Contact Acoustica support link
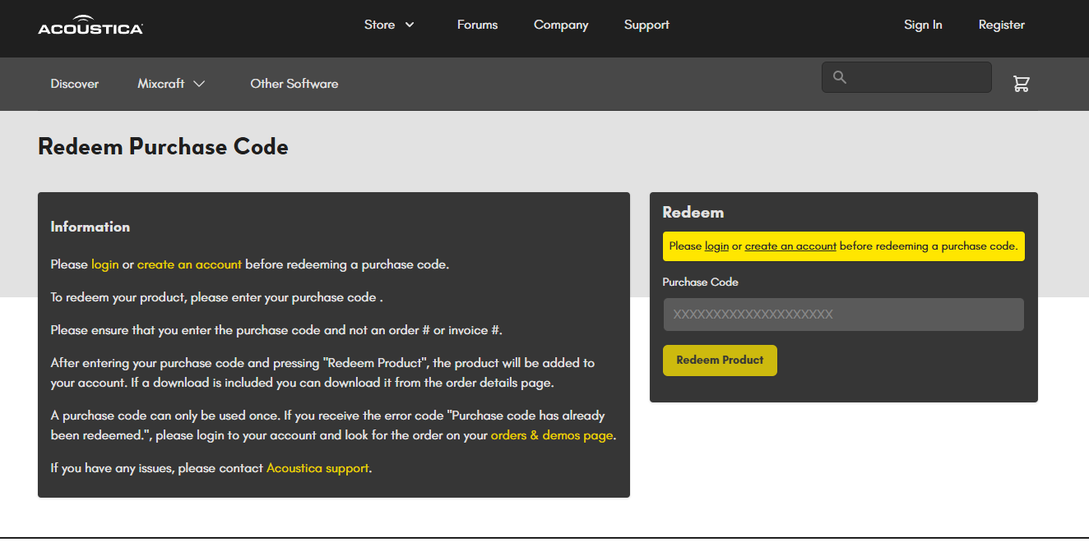 point(317,468)
